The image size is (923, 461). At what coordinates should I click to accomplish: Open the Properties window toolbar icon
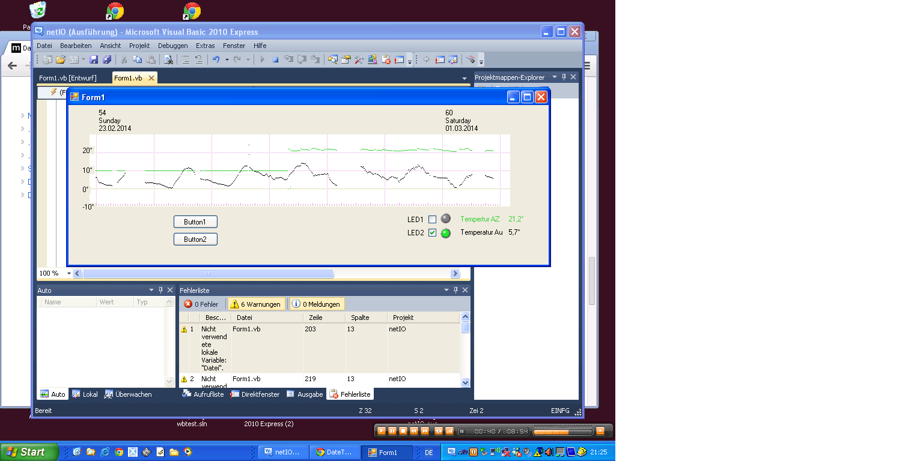coord(346,59)
